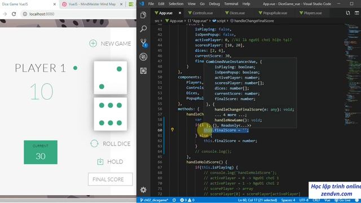This screenshot has width=361, height=203.
Task: Click the src breadcrumb segment
Action: point(157,21)
